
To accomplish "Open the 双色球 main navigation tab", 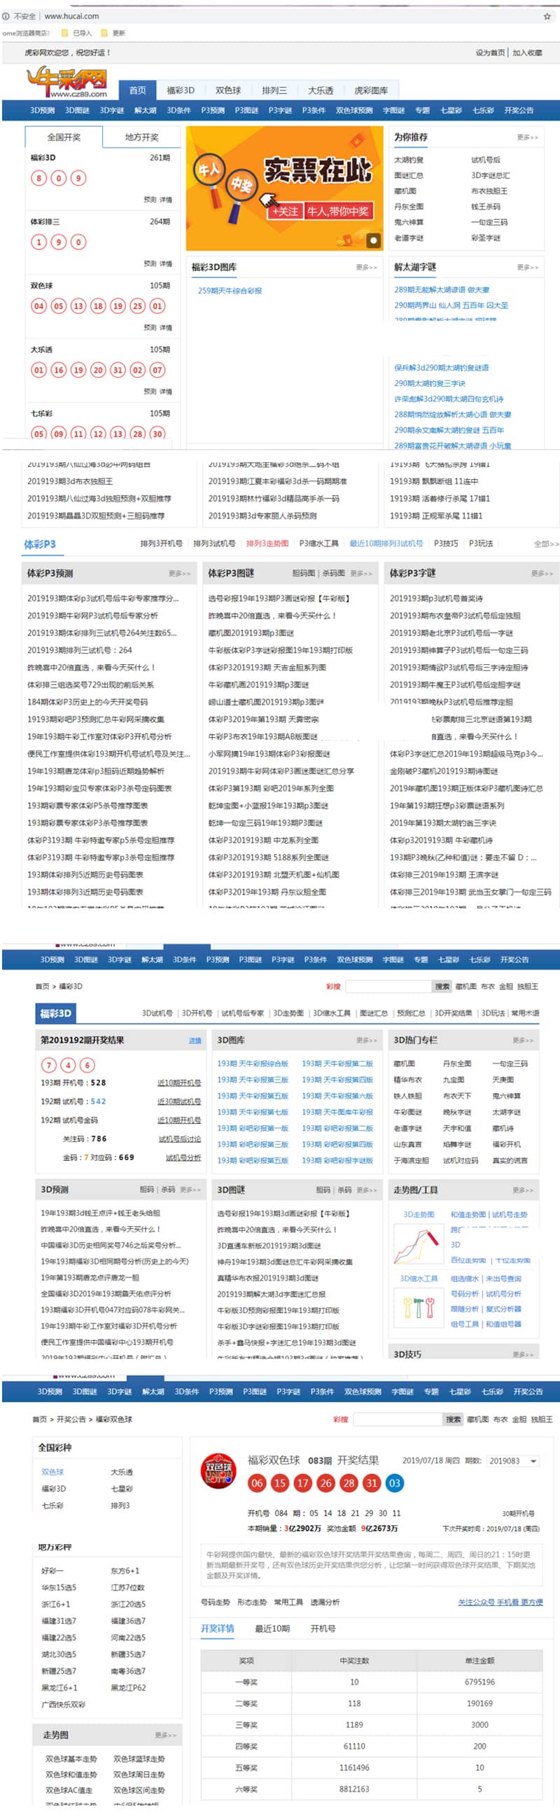I will [x=227, y=90].
